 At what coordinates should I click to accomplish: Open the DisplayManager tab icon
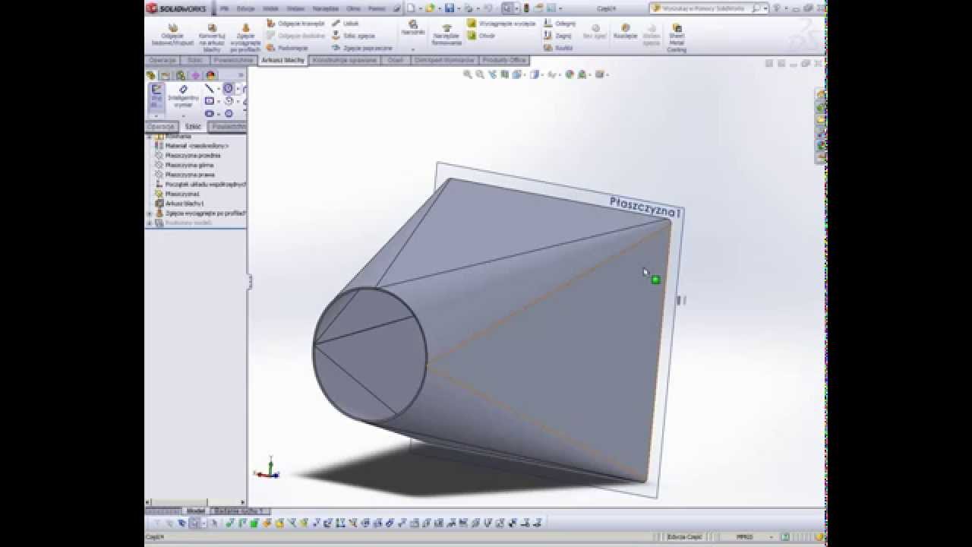pos(211,75)
